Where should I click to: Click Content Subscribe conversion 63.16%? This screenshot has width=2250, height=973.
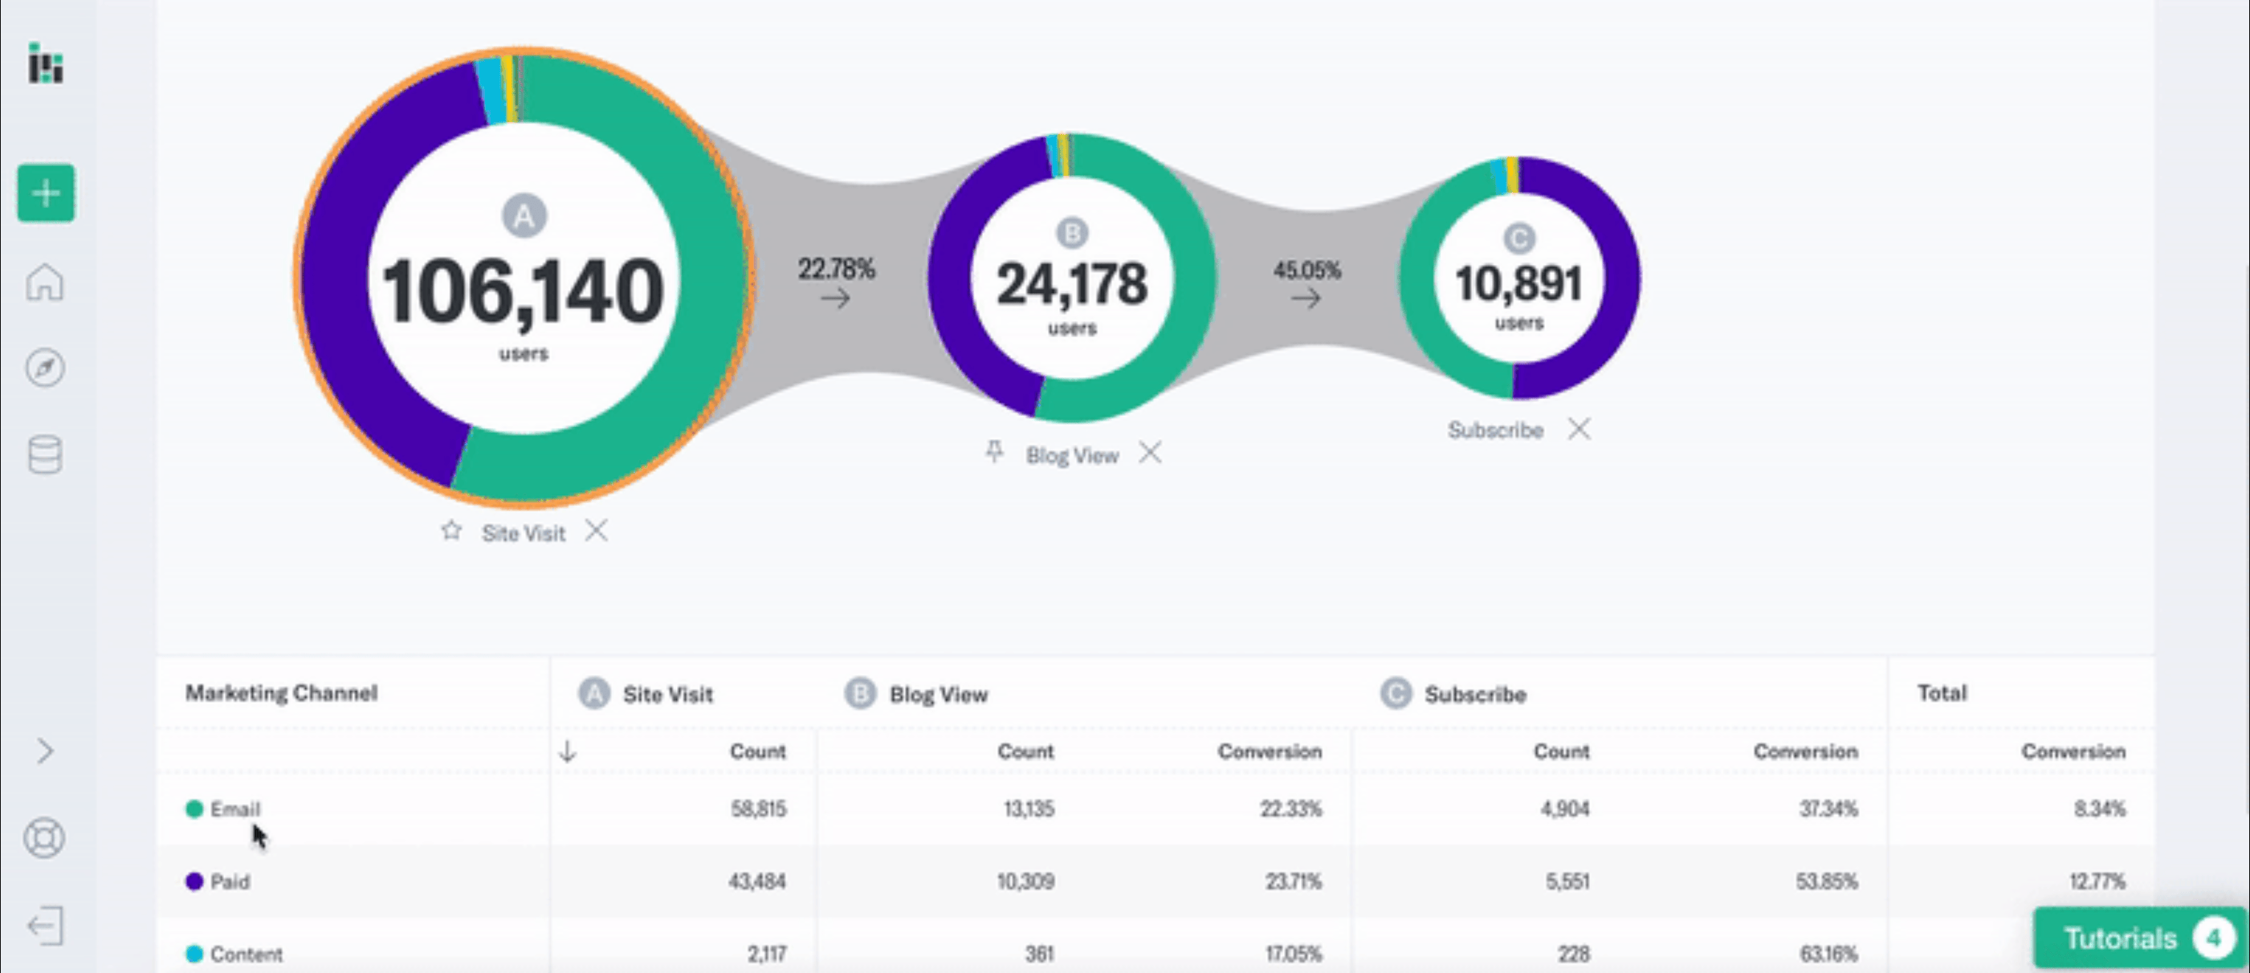(1829, 954)
